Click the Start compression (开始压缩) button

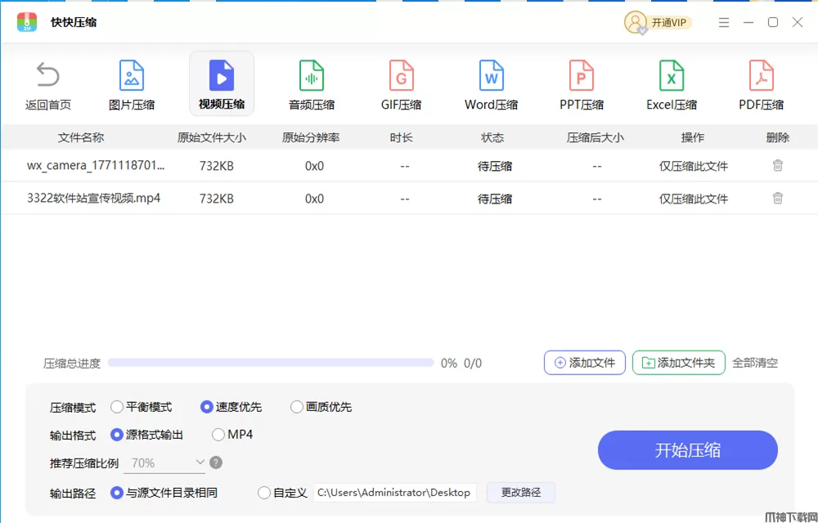(687, 450)
